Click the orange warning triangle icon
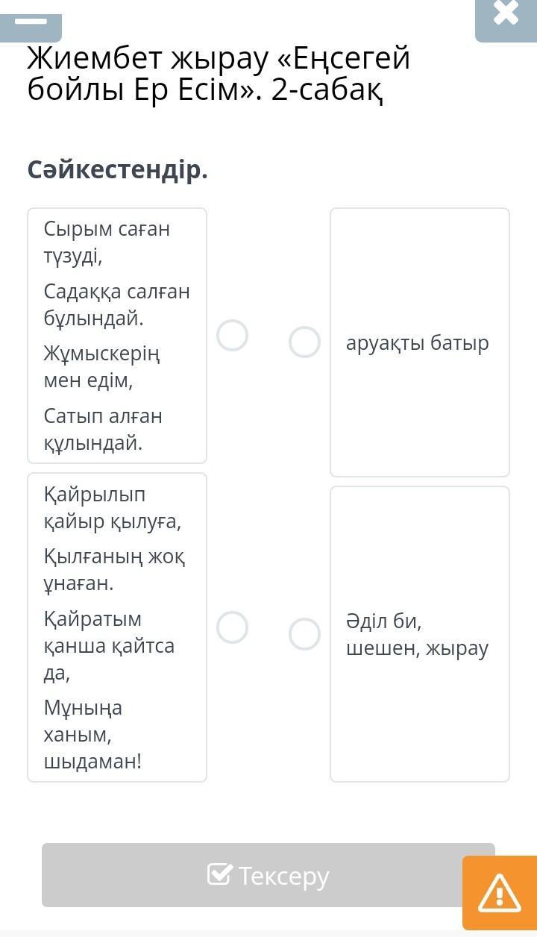The width and height of the screenshot is (537, 937). tap(499, 893)
